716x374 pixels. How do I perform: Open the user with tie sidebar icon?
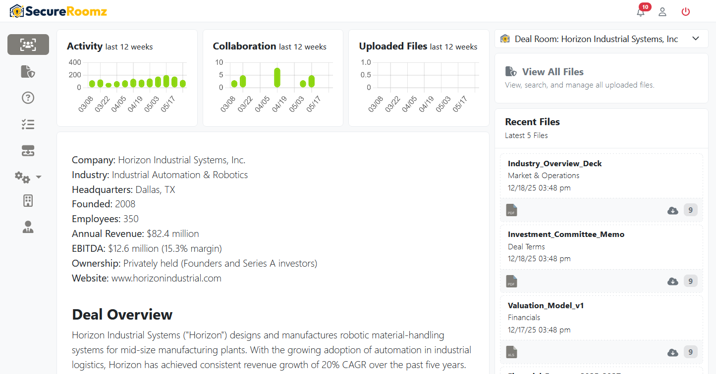(28, 227)
